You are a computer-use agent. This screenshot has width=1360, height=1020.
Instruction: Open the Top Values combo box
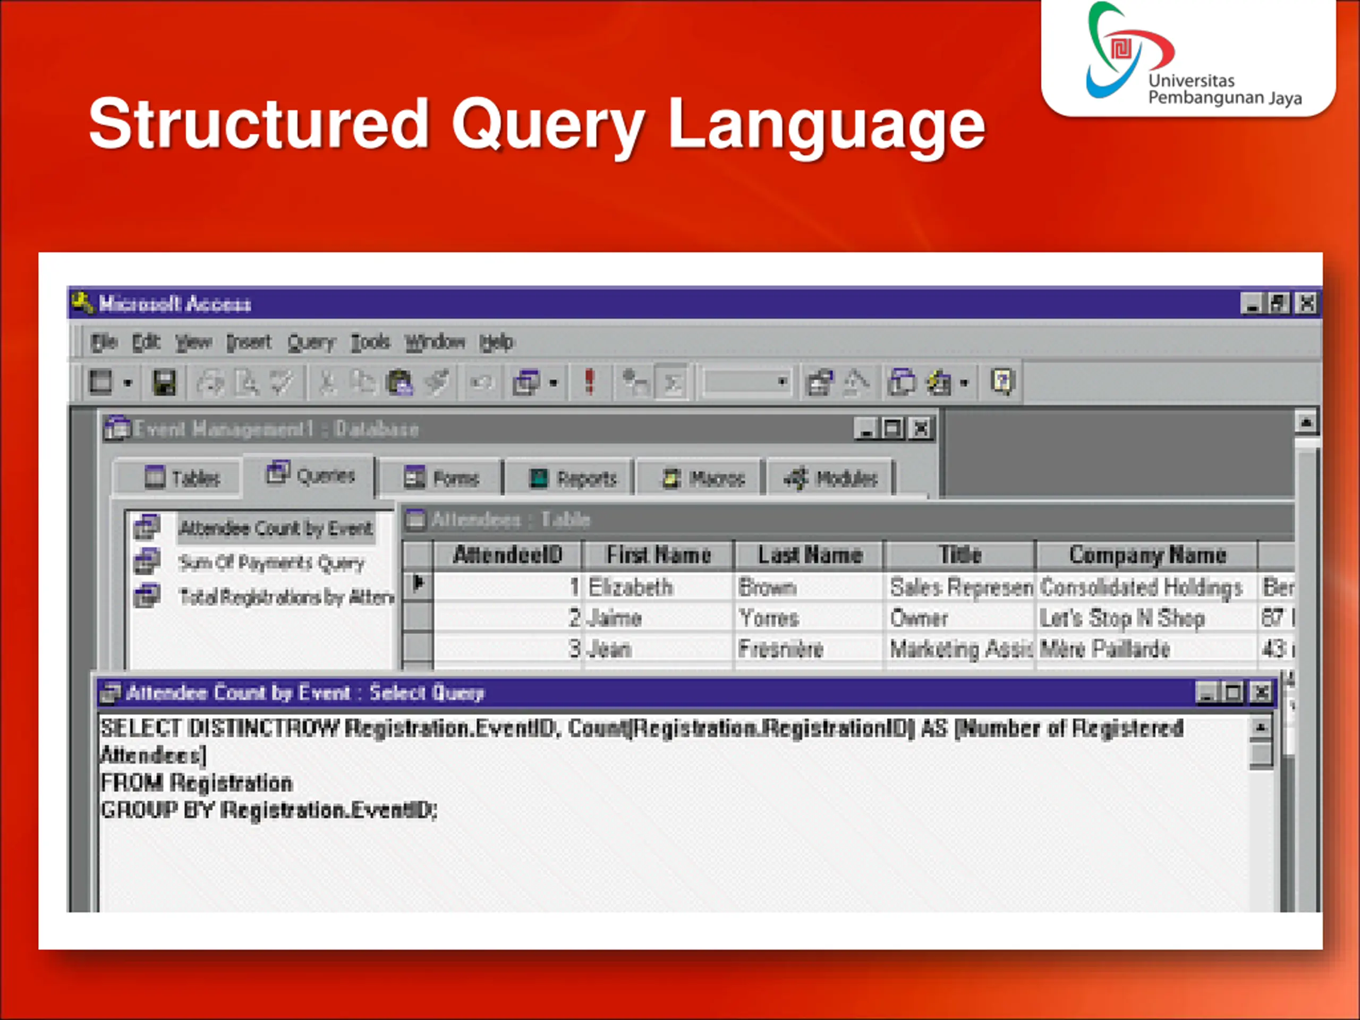click(747, 382)
